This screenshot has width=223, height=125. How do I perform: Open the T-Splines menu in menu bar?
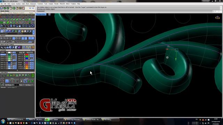pos(73,4)
